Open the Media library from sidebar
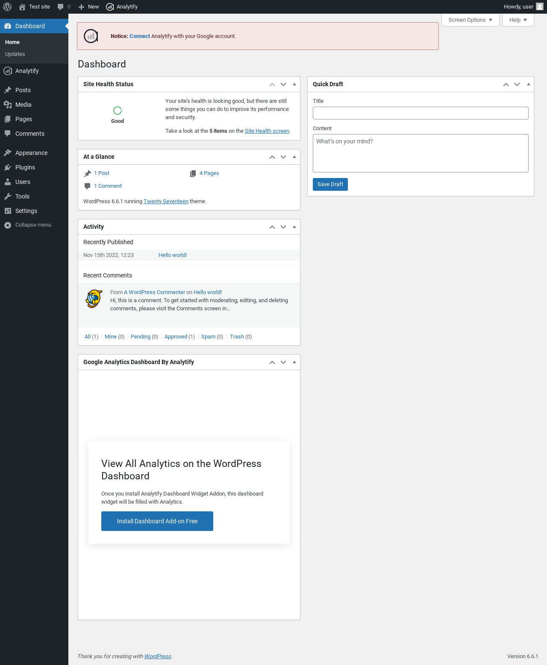This screenshot has width=547, height=665. [x=23, y=105]
